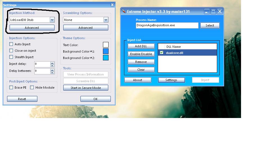Click the None scrambling combo box text

click(x=68, y=20)
